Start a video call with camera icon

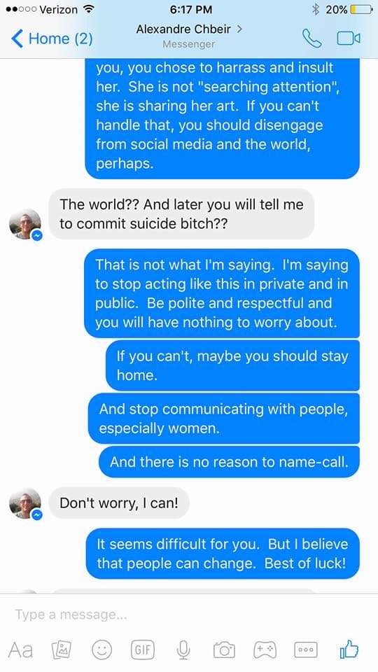coord(349,38)
